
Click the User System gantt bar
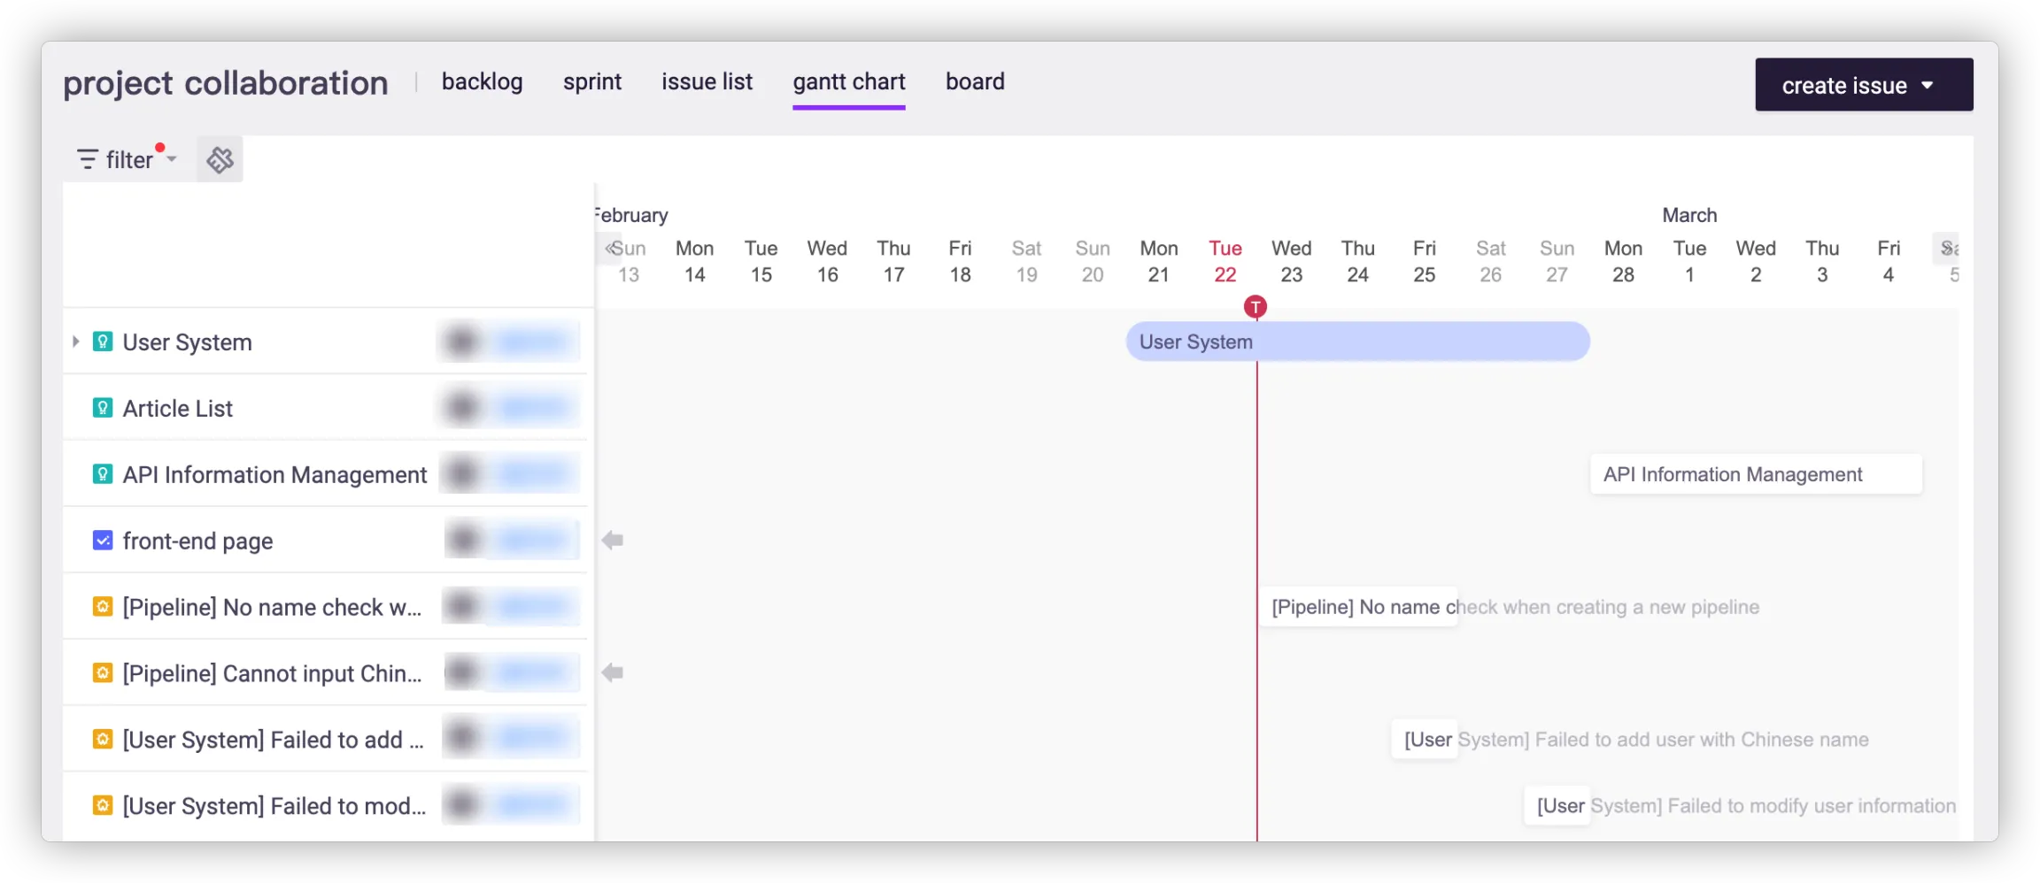coord(1357,342)
